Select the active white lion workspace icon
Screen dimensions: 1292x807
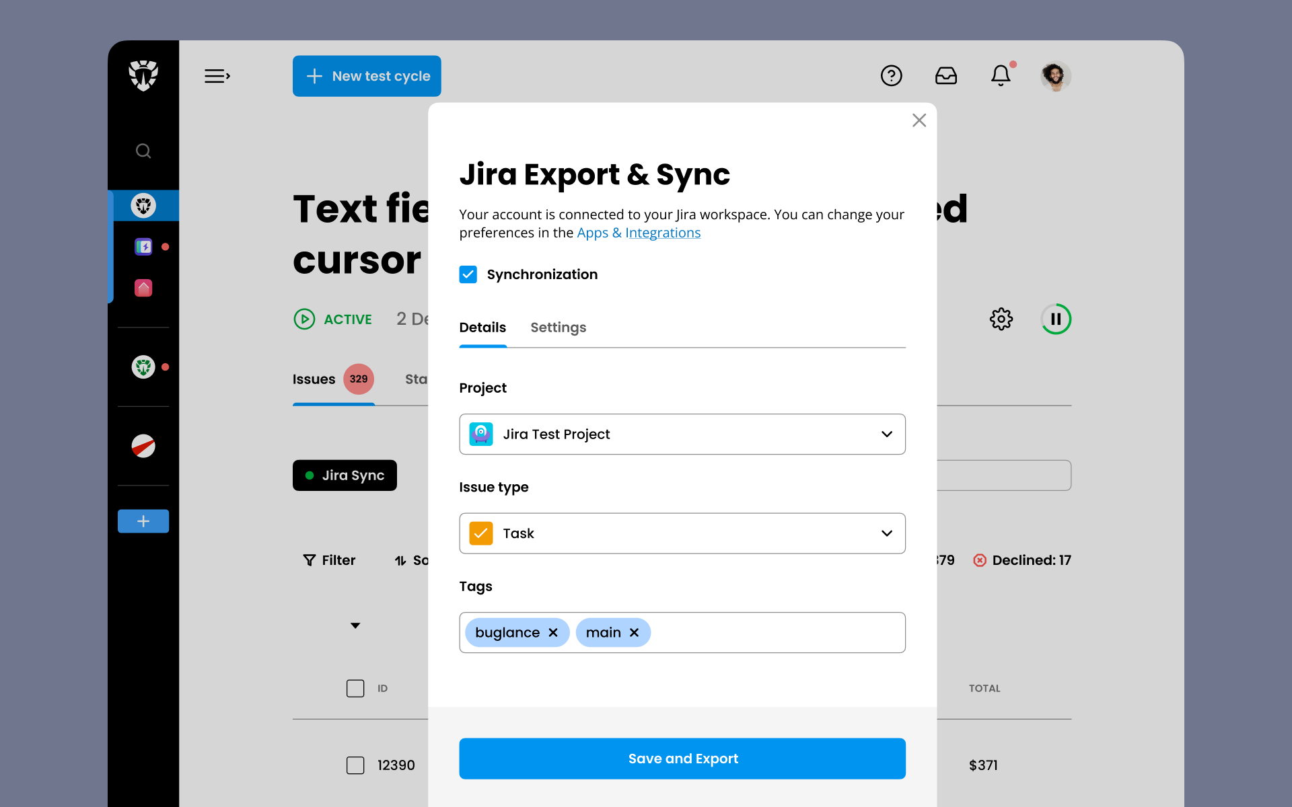pos(143,205)
